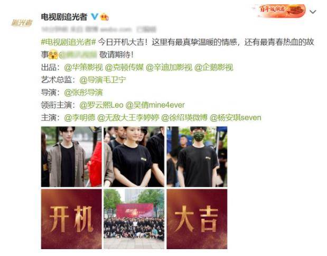
Task: Open the crew group photo thumbnail
Action: (134, 219)
